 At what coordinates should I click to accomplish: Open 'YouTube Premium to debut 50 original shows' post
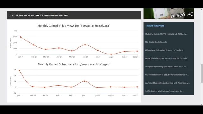pyautogui.click(x=167, y=75)
